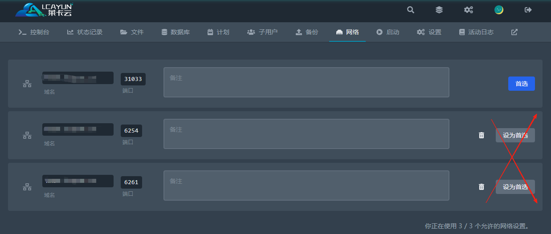This screenshot has height=234, width=551.
Task: Click the logout icon
Action: [528, 10]
